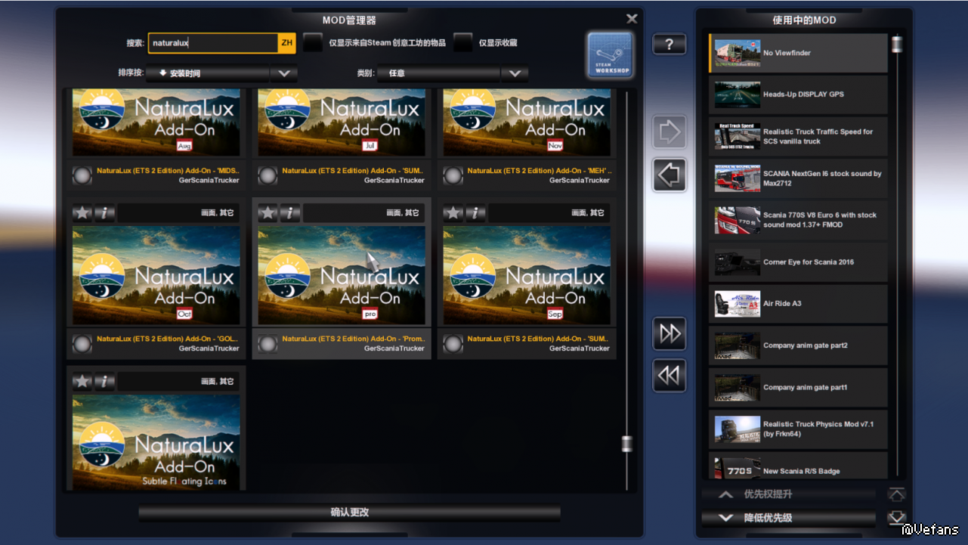Click the 'SUM' add-on title under the Jul thumbnail

click(354, 171)
